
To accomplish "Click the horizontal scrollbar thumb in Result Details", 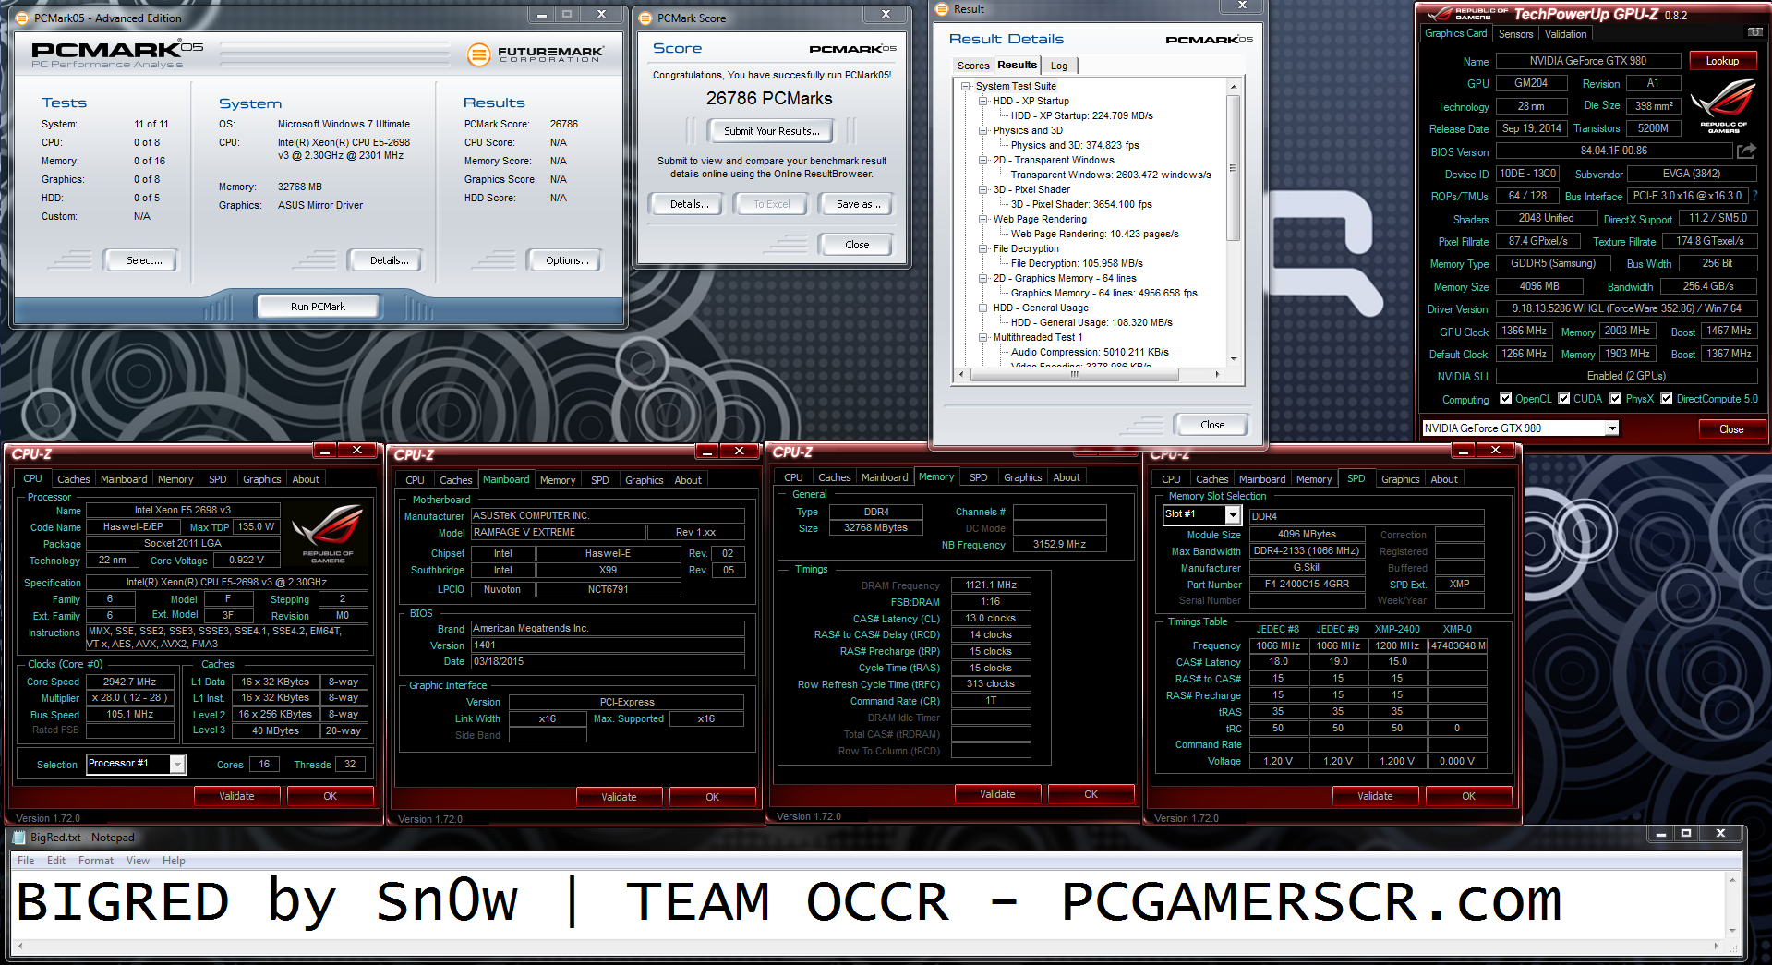I will pyautogui.click(x=1074, y=374).
